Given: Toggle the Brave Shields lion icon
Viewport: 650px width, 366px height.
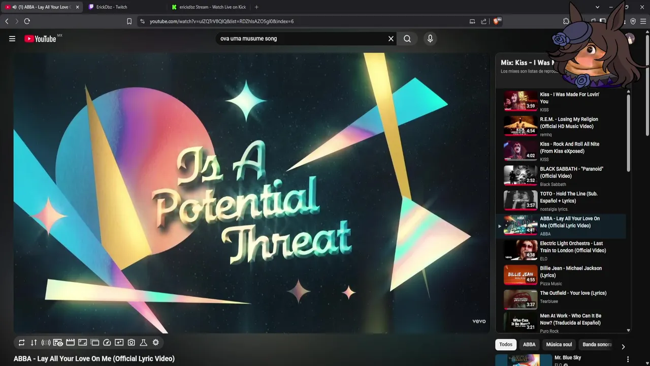Looking at the screenshot, I should click(x=497, y=21).
